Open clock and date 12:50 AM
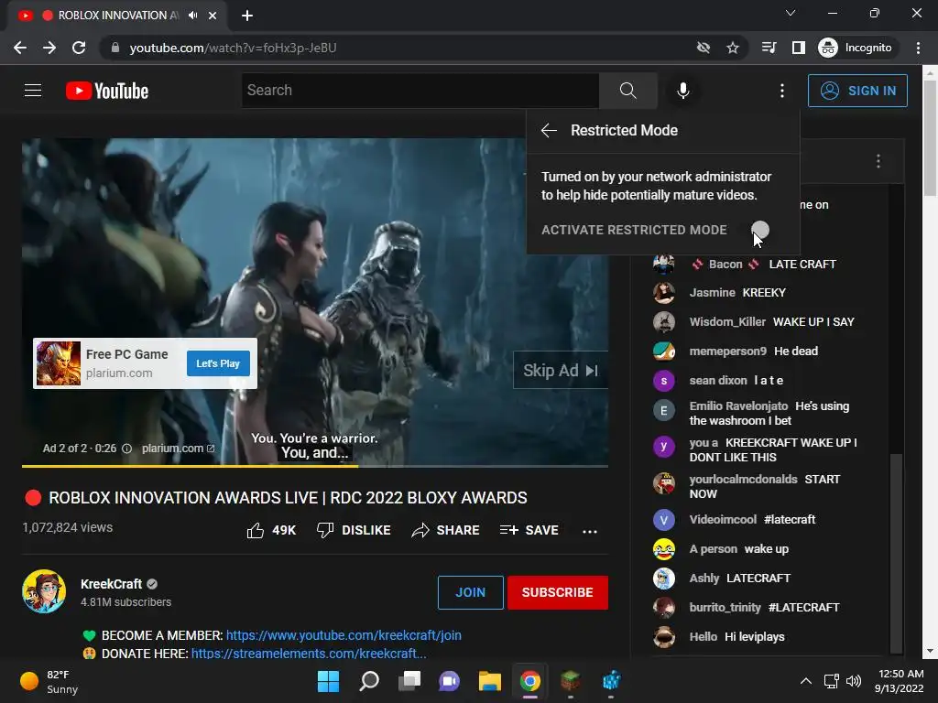The height and width of the screenshot is (703, 938). click(900, 681)
